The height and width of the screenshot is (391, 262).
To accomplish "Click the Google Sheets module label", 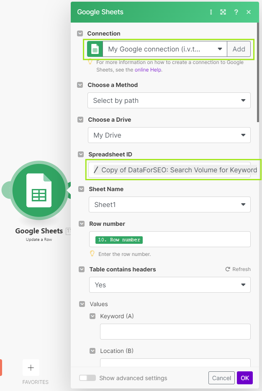I will 39,231.
